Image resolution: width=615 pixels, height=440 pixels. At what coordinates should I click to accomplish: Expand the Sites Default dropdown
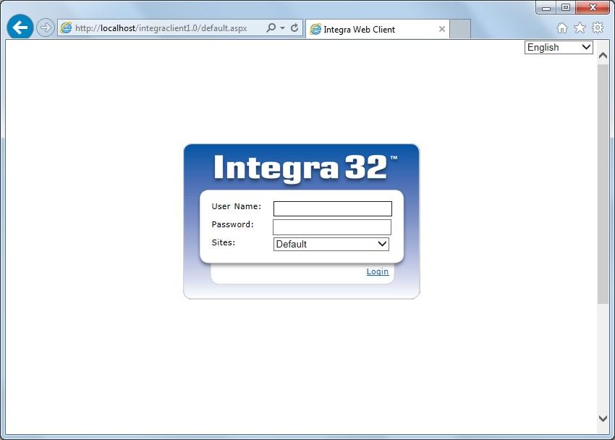331,244
